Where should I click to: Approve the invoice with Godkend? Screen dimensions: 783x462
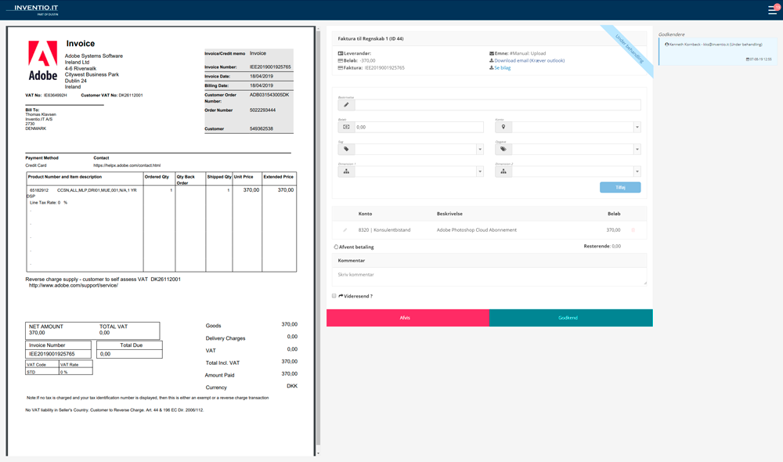point(571,318)
